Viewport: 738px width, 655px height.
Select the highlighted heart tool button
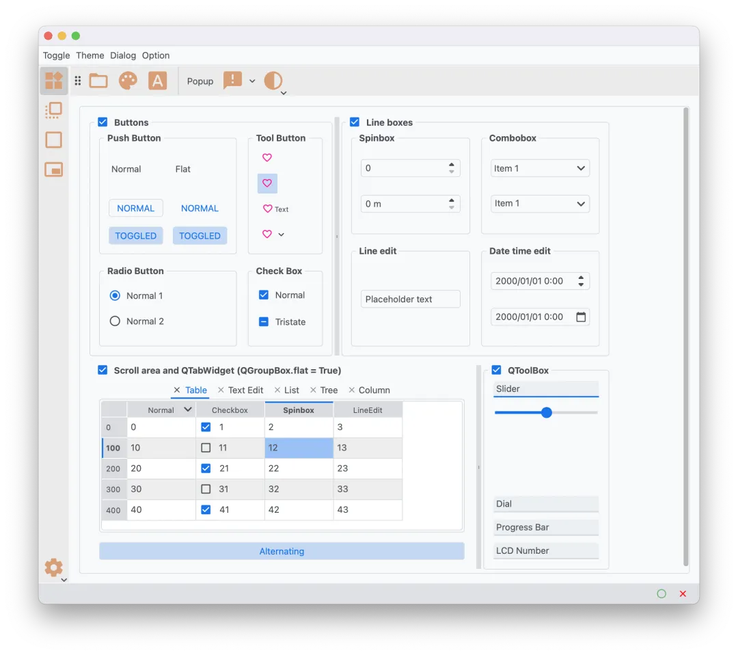tap(267, 183)
